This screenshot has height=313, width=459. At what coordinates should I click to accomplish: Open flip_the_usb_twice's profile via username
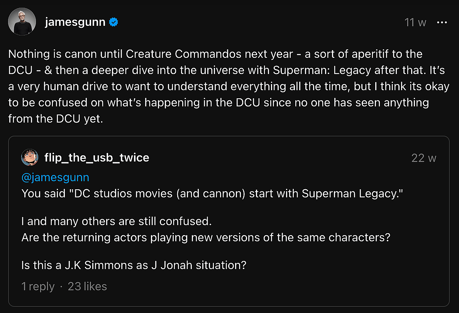97,157
